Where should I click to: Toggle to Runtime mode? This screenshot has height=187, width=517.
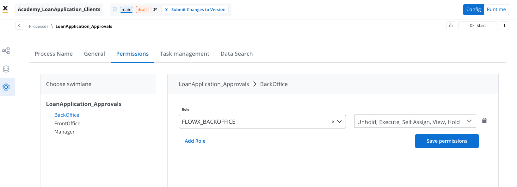[x=496, y=9]
